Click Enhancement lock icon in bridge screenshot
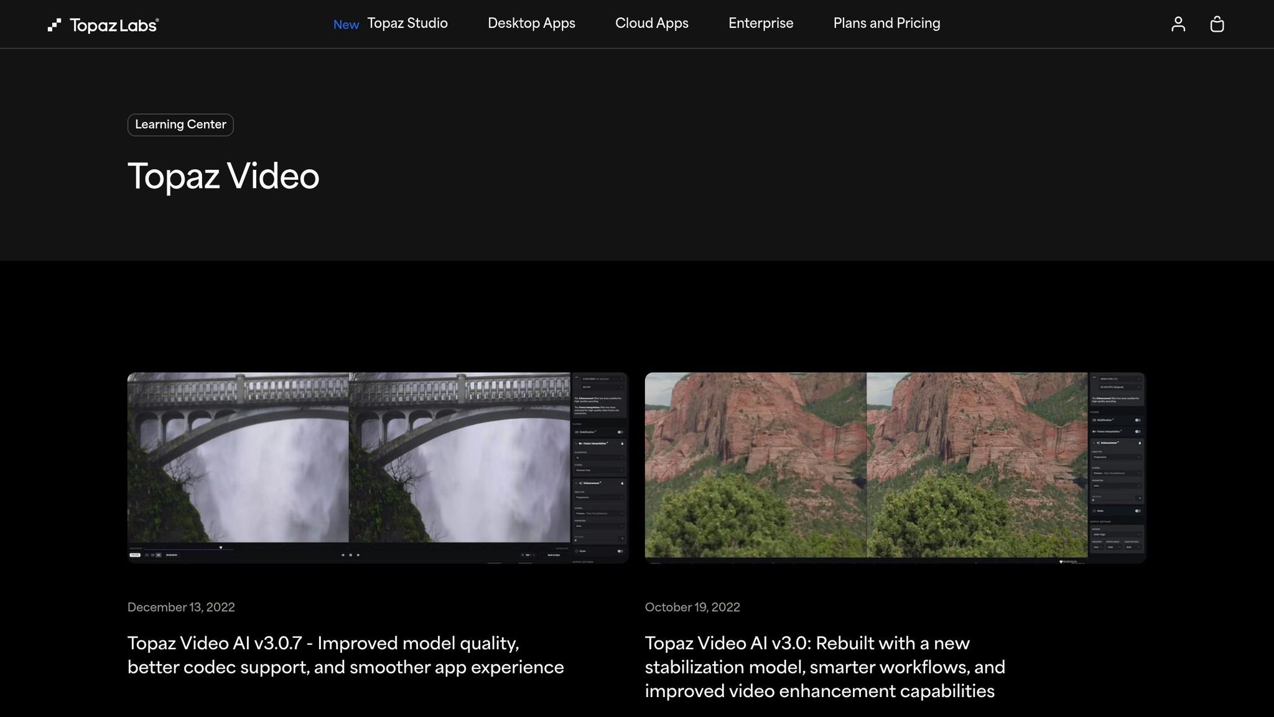Screen dimensions: 1274x717 (622, 483)
